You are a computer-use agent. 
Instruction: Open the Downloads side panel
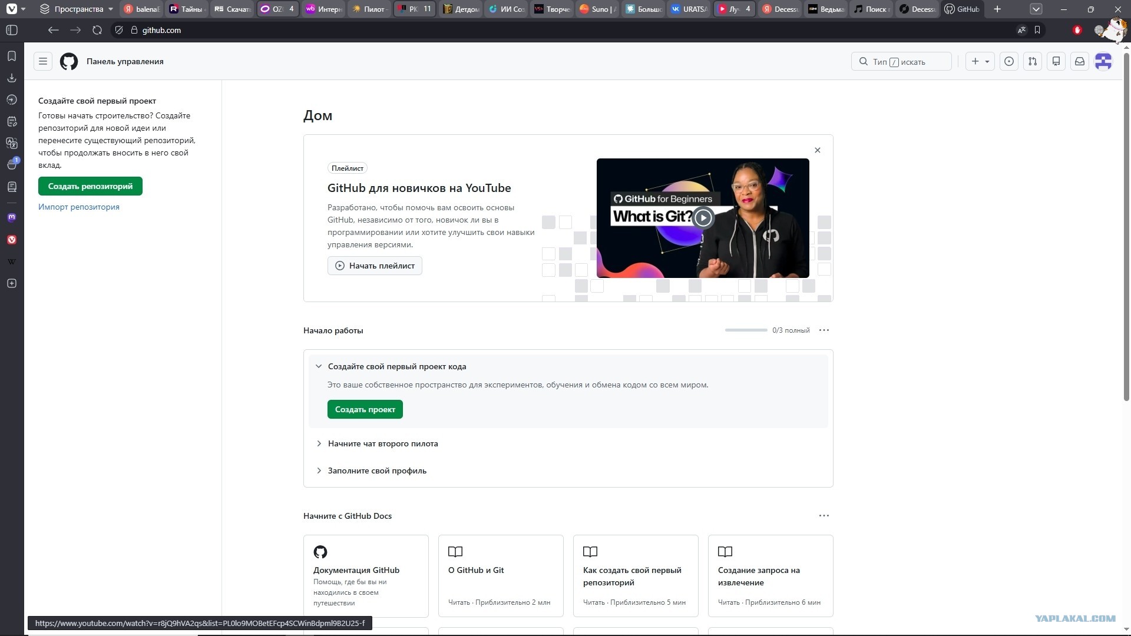pyautogui.click(x=12, y=78)
